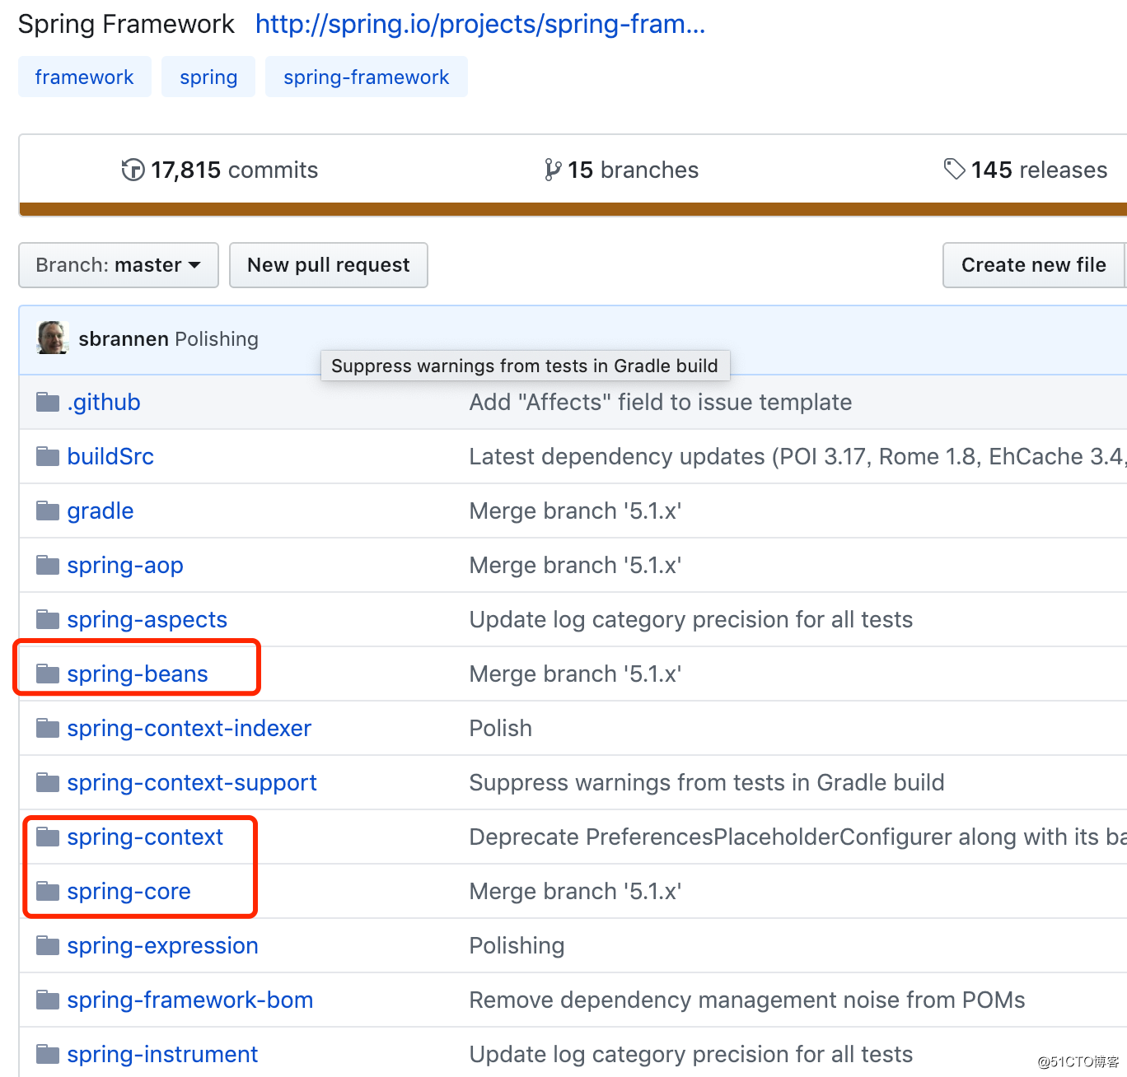The image size is (1127, 1077).
Task: Click the spring-context-indexer folder icon
Action: [x=48, y=728]
